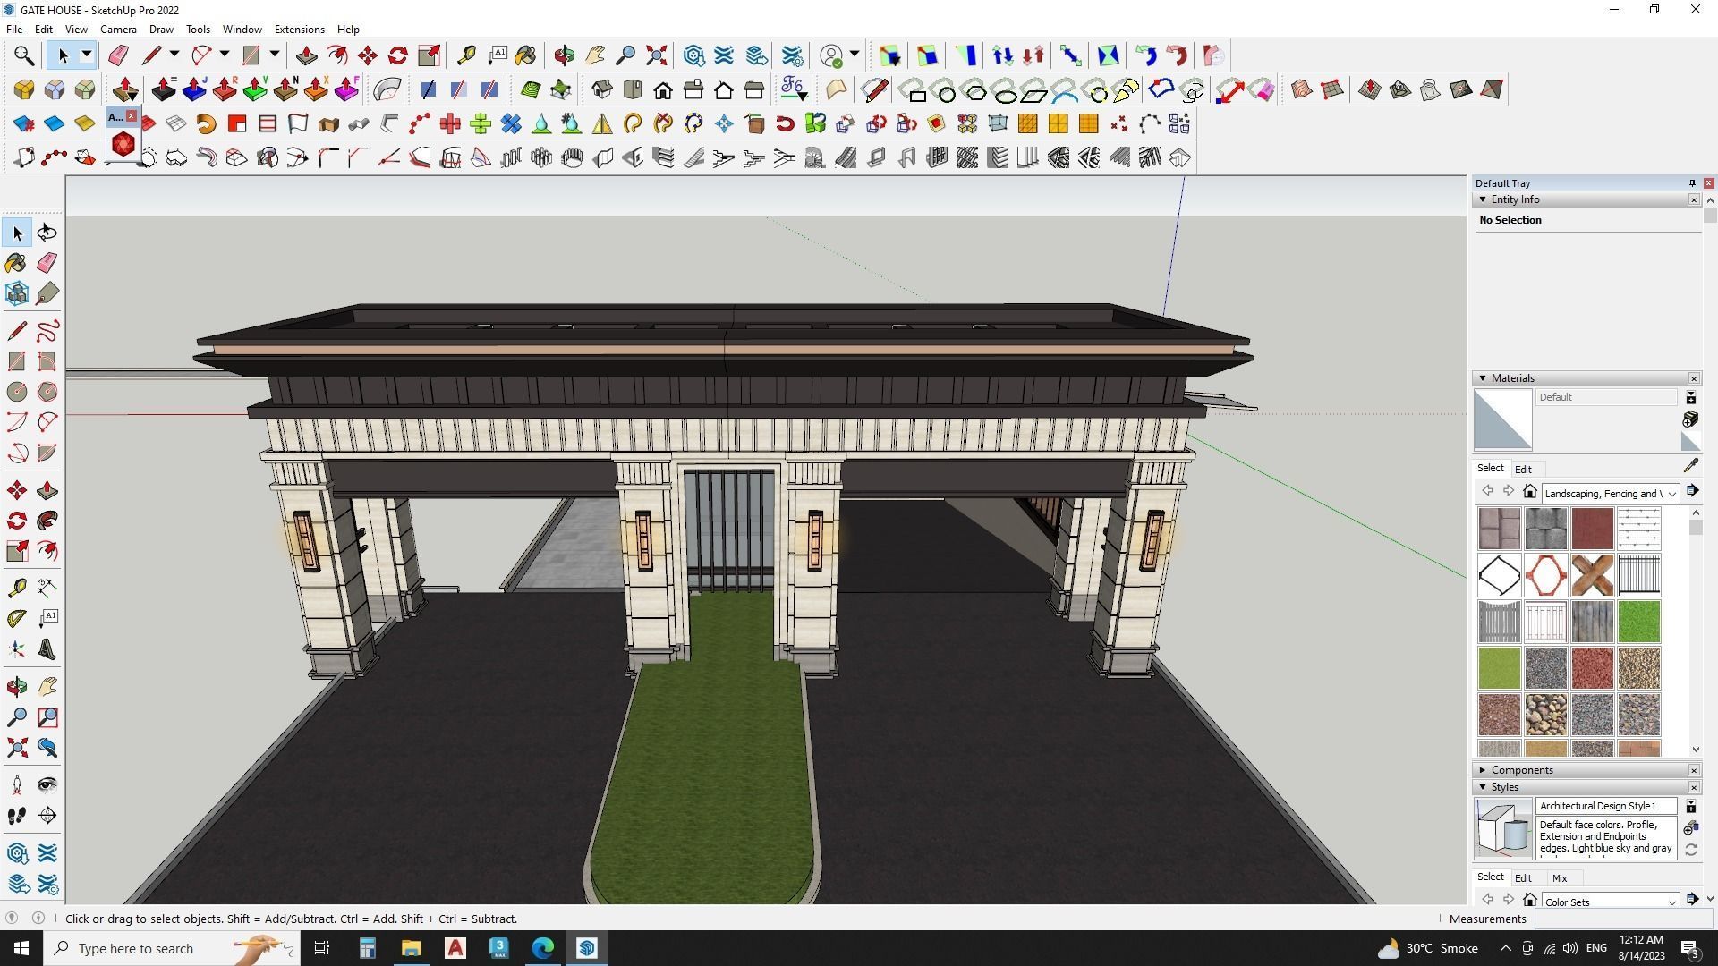This screenshot has width=1718, height=966.
Task: Switch to Mix tab in Styles panel
Action: (1560, 878)
